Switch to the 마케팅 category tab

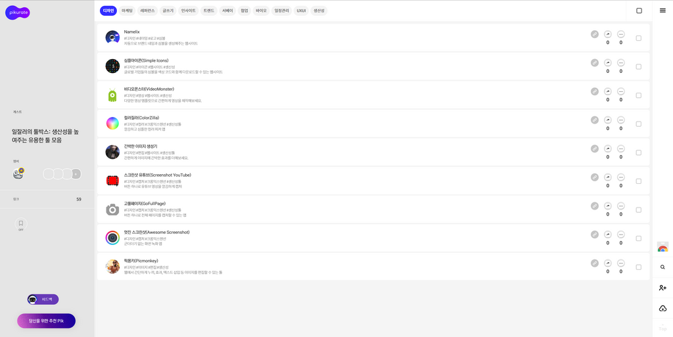127,11
